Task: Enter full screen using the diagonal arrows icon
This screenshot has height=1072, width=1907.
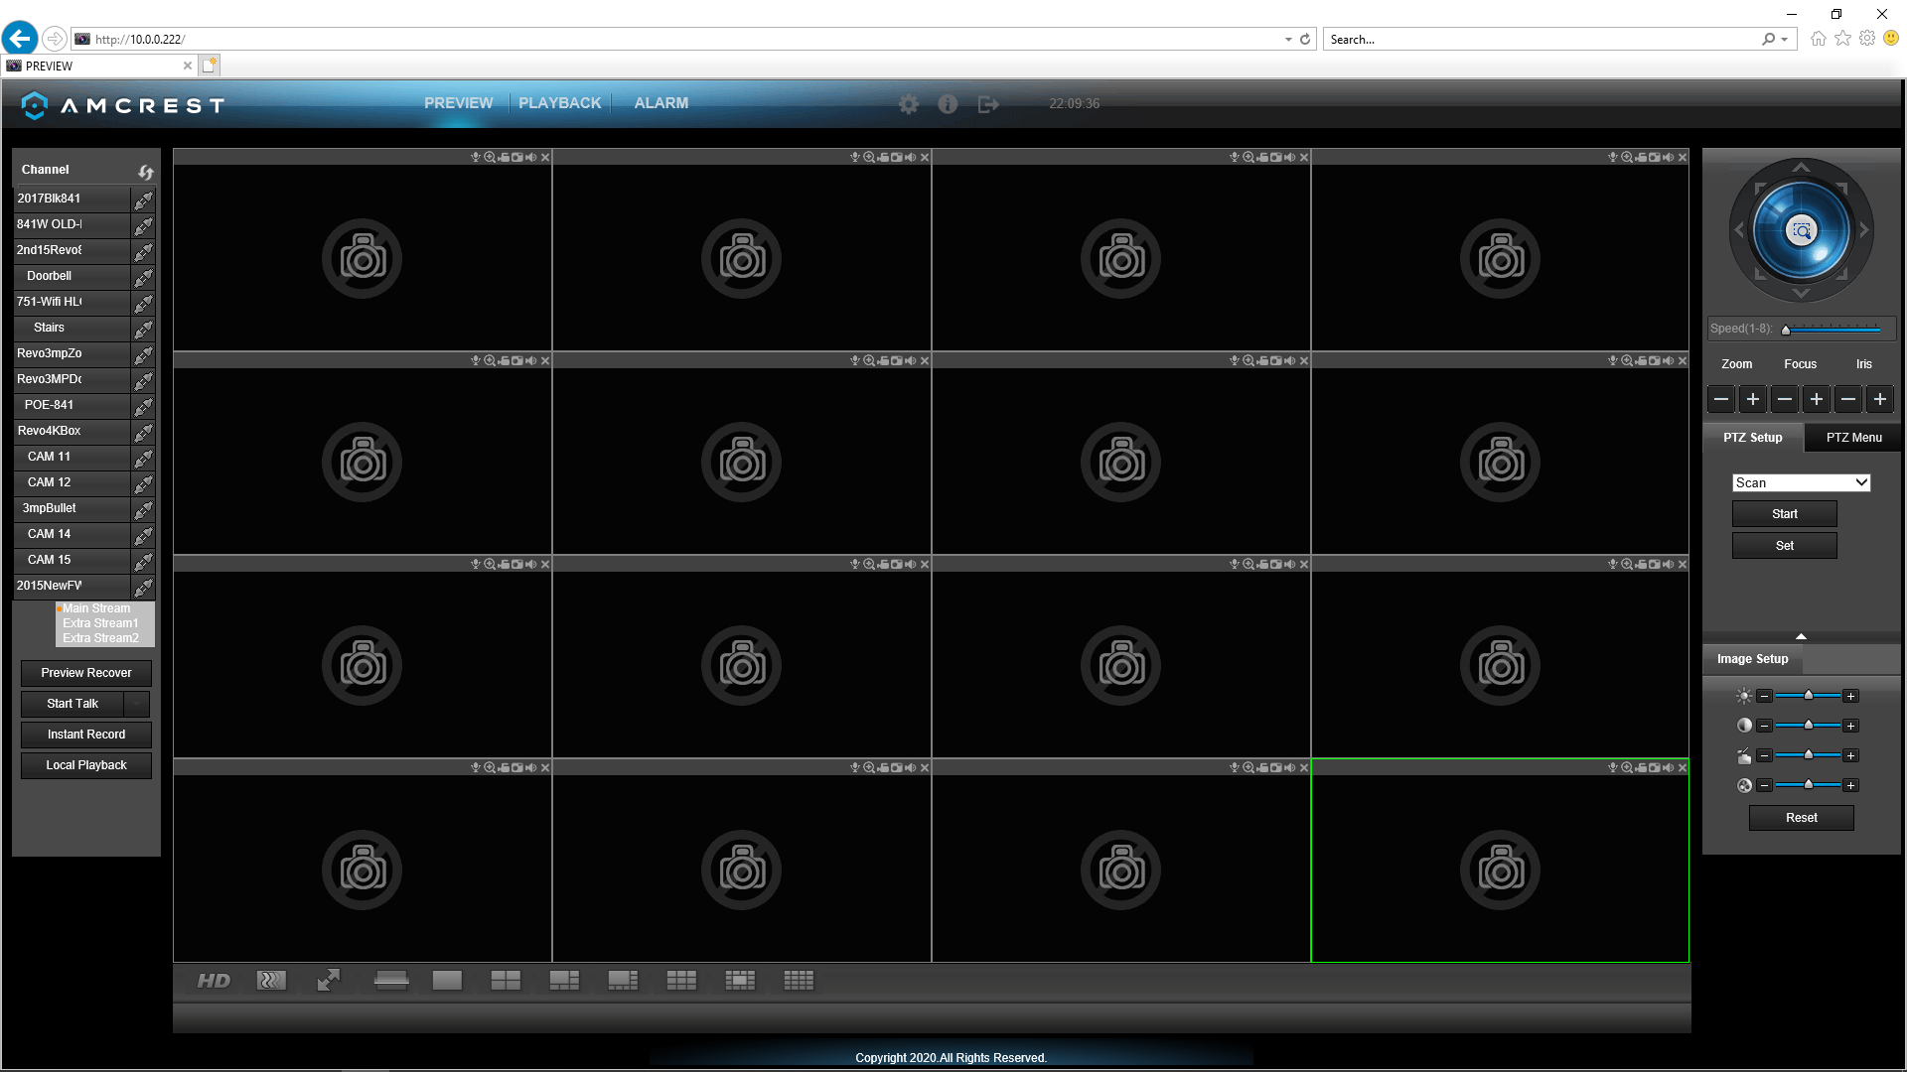Action: (x=329, y=981)
